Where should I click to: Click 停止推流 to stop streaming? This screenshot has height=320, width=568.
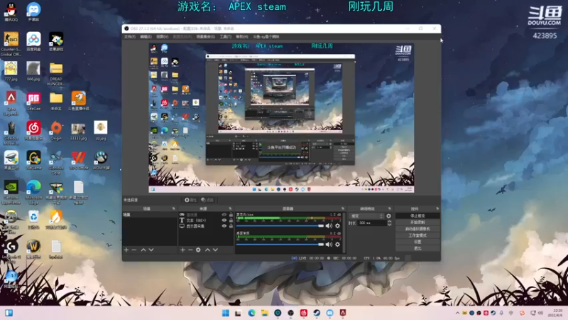pyautogui.click(x=417, y=215)
